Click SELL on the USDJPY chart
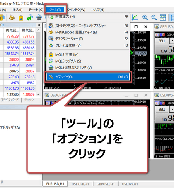 162,110
